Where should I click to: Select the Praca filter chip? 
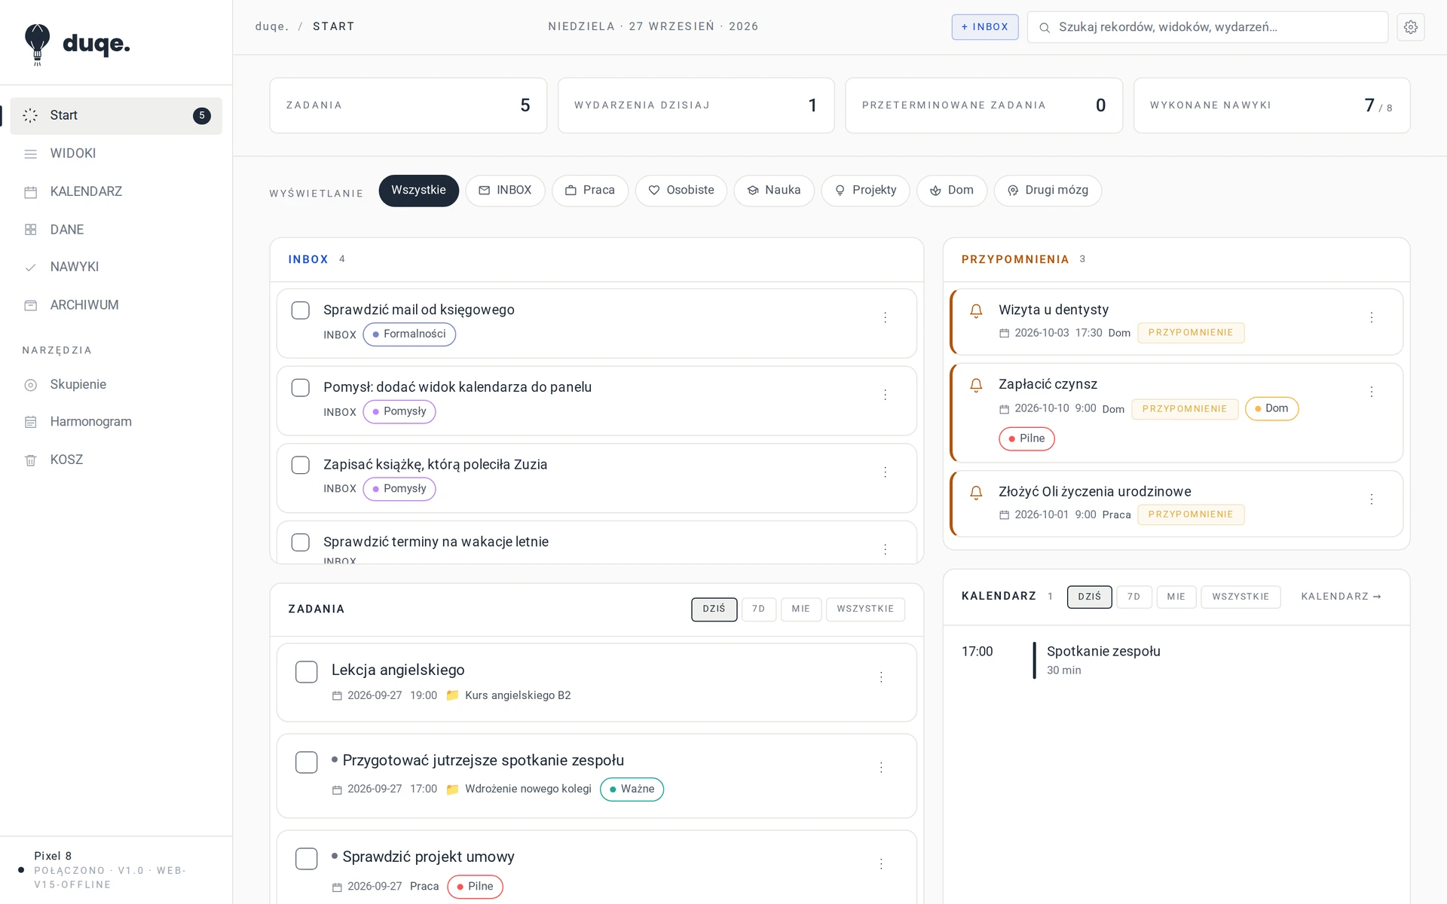click(x=590, y=191)
